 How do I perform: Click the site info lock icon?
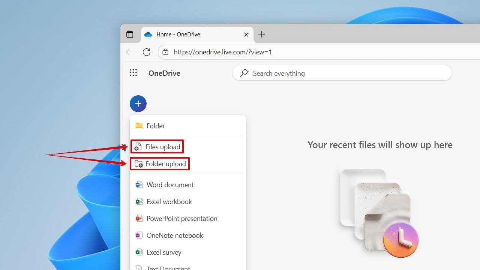coord(165,52)
